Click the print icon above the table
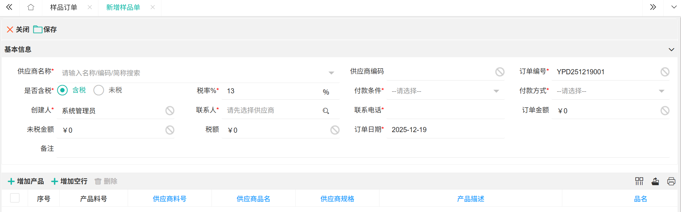This screenshot has height=212, width=681. (671, 181)
